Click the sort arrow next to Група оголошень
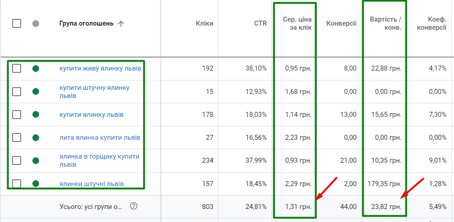 (120, 24)
